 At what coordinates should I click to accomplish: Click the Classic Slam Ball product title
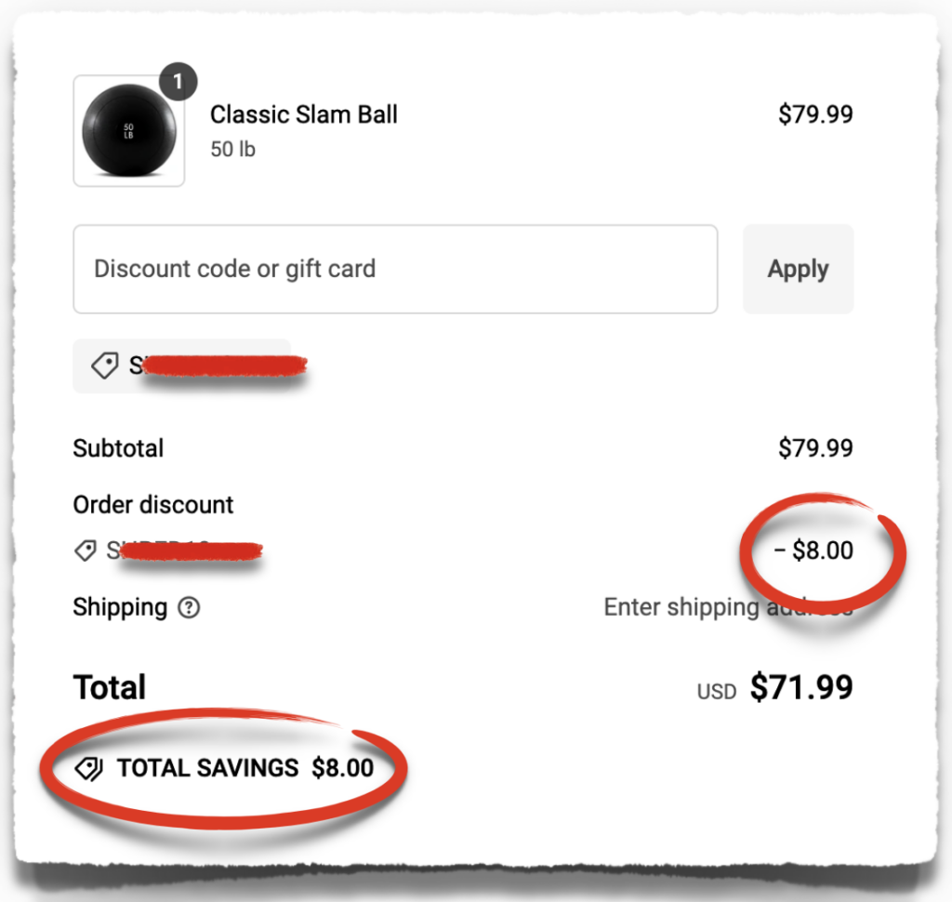pos(304,114)
